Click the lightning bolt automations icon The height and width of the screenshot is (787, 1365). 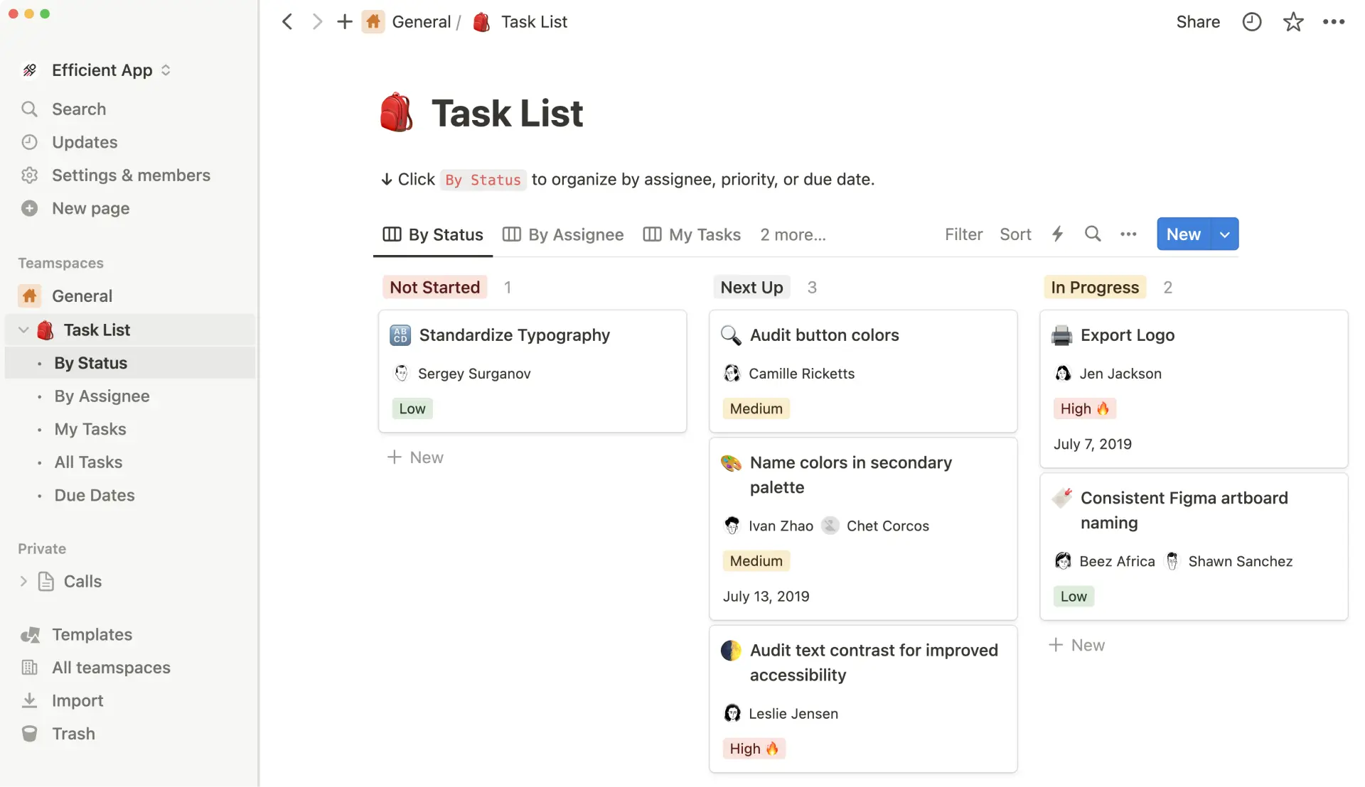coord(1057,234)
